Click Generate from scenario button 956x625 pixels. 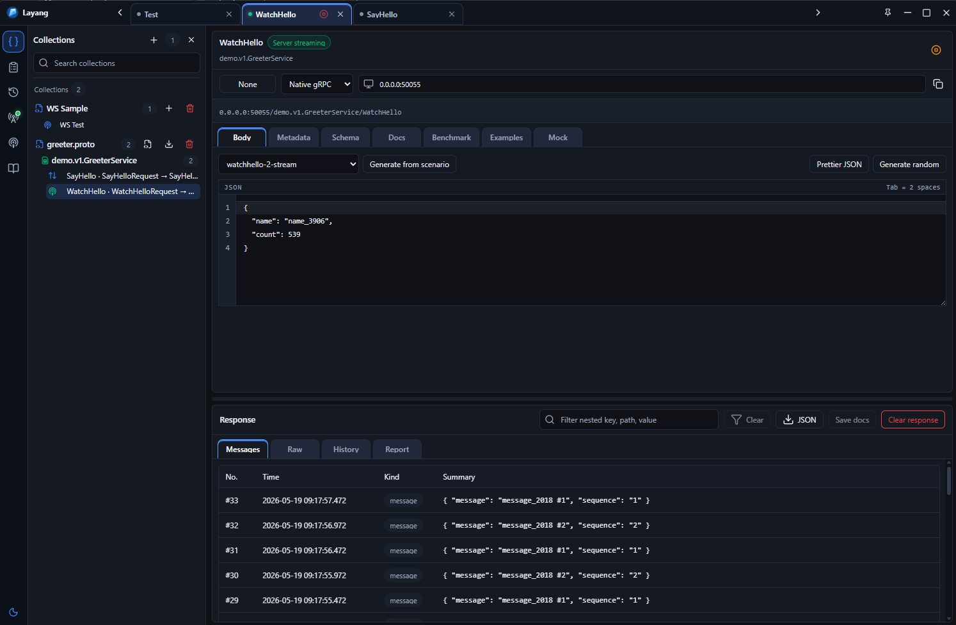(x=410, y=165)
